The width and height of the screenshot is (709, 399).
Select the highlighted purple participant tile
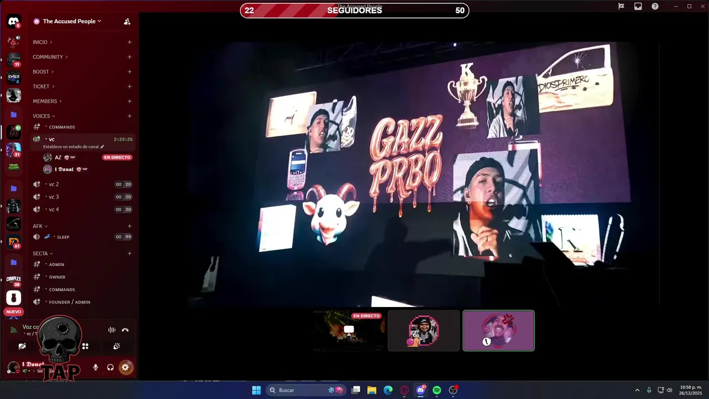(499, 331)
